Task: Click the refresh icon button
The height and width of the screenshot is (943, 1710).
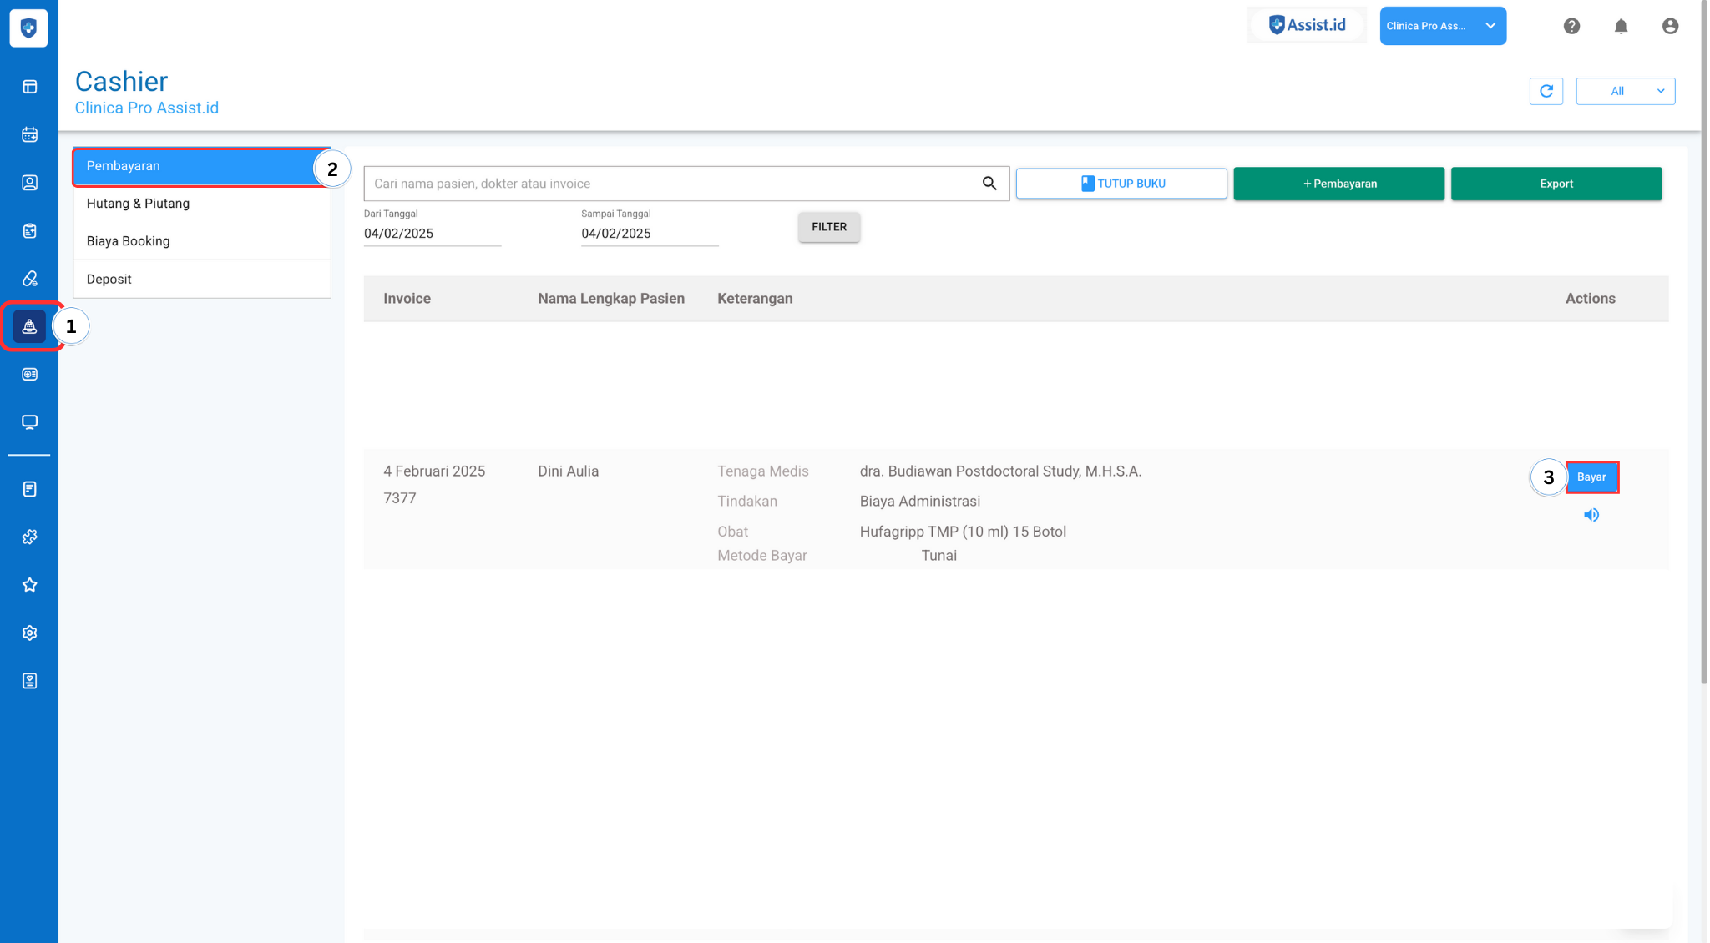Action: 1546,91
